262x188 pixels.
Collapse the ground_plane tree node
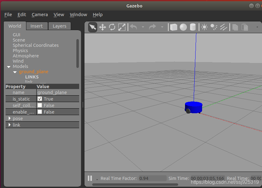coord(15,72)
